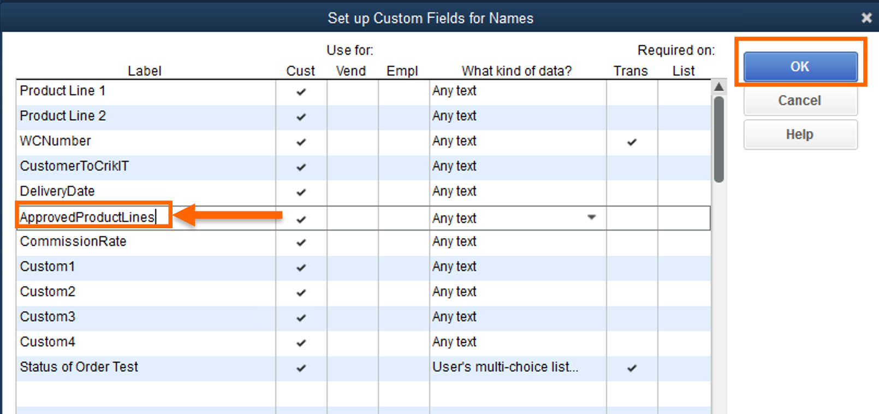Enable List required checkbox for Custom3
Image resolution: width=879 pixels, height=414 pixels.
(x=684, y=317)
